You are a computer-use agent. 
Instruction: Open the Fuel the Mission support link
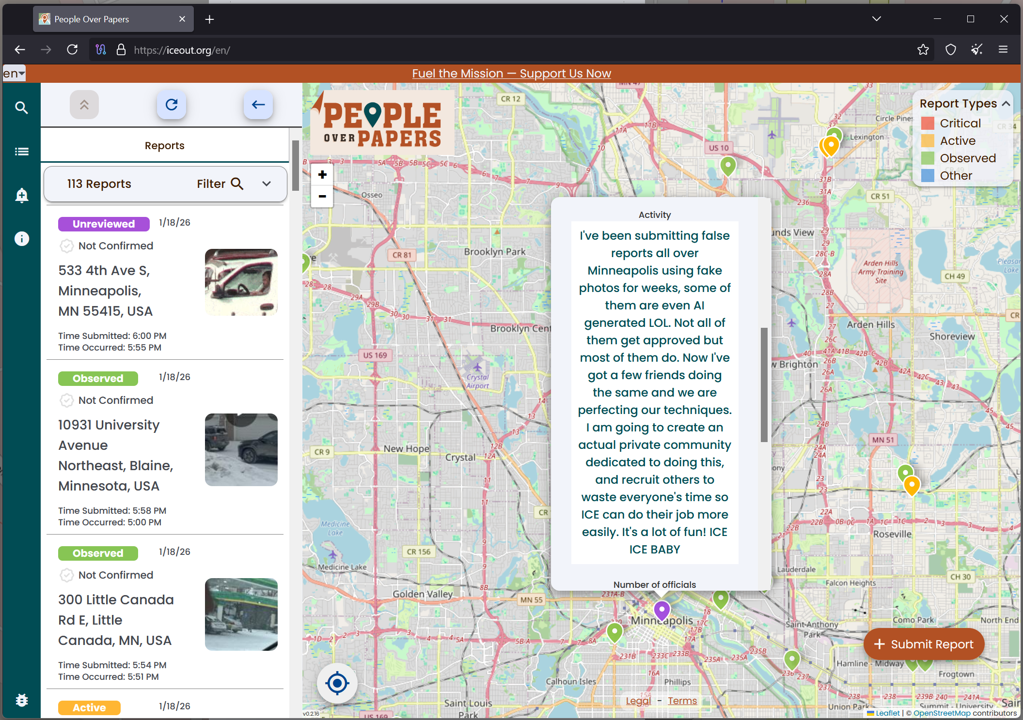coord(511,74)
